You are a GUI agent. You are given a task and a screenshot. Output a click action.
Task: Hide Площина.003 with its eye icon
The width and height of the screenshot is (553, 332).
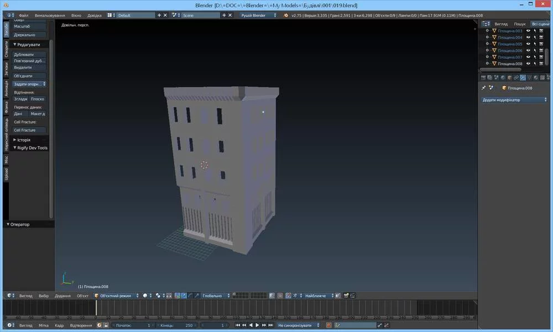[x=528, y=31]
